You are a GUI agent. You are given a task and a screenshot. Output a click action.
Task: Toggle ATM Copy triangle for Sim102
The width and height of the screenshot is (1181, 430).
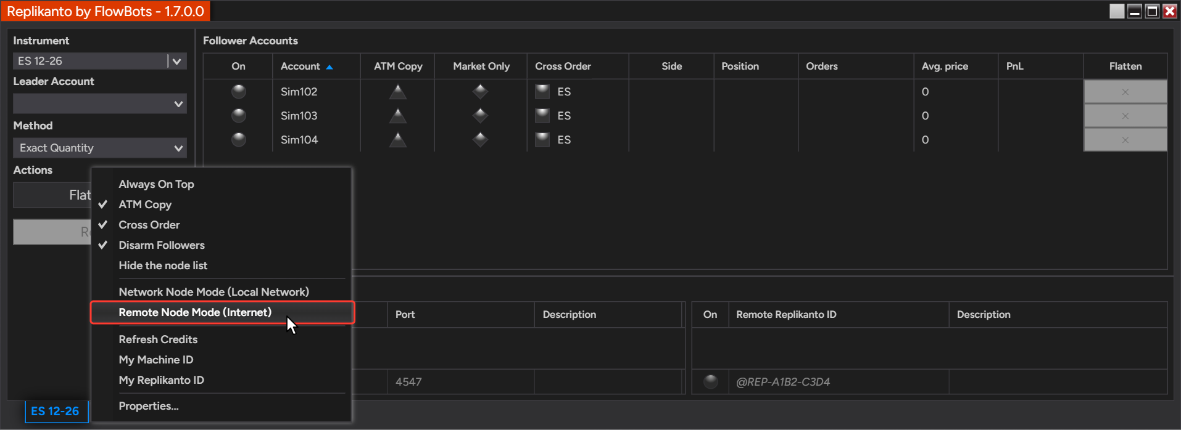(398, 92)
